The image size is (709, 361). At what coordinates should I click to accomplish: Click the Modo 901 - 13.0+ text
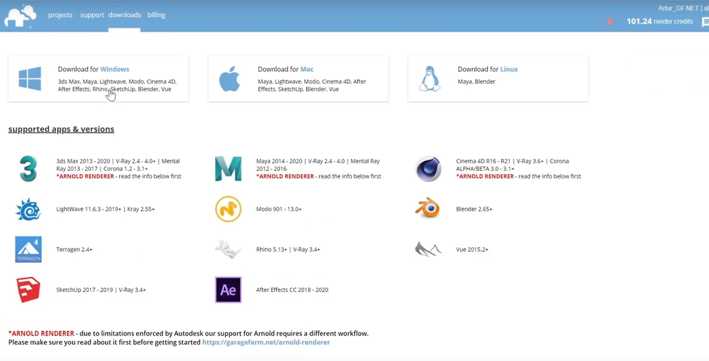click(x=279, y=209)
